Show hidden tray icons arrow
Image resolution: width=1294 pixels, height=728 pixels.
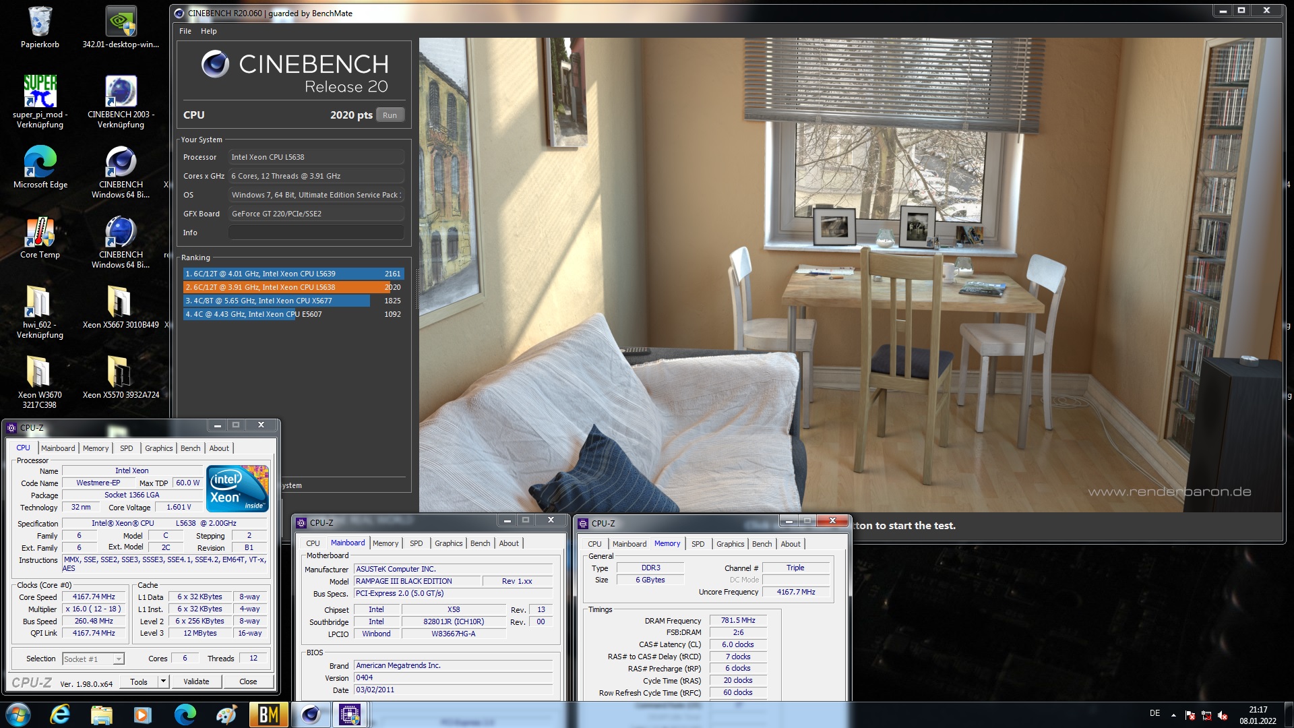(x=1173, y=715)
